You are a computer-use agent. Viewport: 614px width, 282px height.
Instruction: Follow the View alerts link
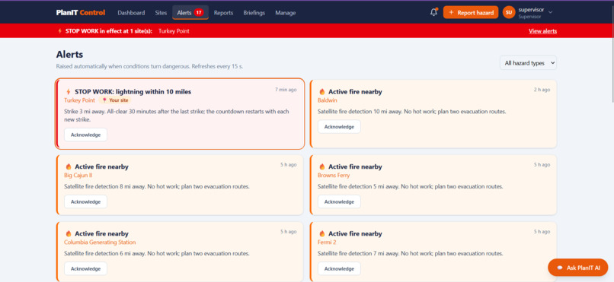542,31
